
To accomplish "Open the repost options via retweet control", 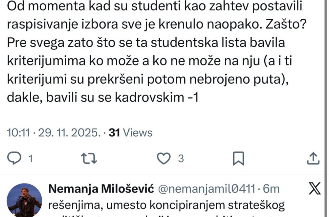I will click(x=89, y=157).
